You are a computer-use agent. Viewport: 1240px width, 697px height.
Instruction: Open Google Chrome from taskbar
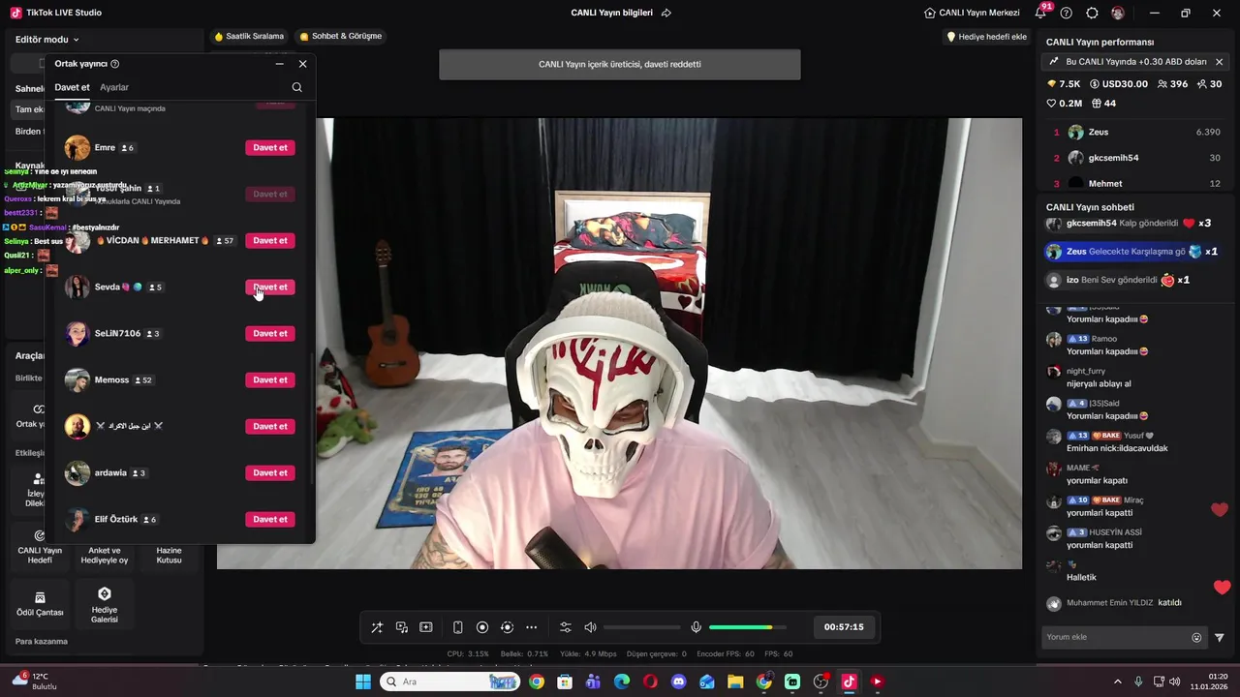point(537,682)
